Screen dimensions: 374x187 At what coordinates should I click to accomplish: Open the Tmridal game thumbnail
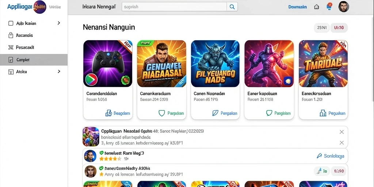coord(323,64)
